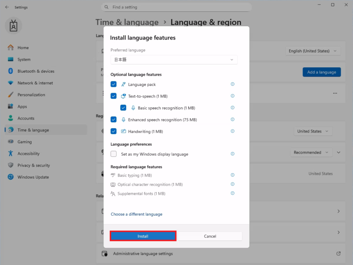Click the Handwriting pen icon
This screenshot has width=353, height=265.
point(123,131)
